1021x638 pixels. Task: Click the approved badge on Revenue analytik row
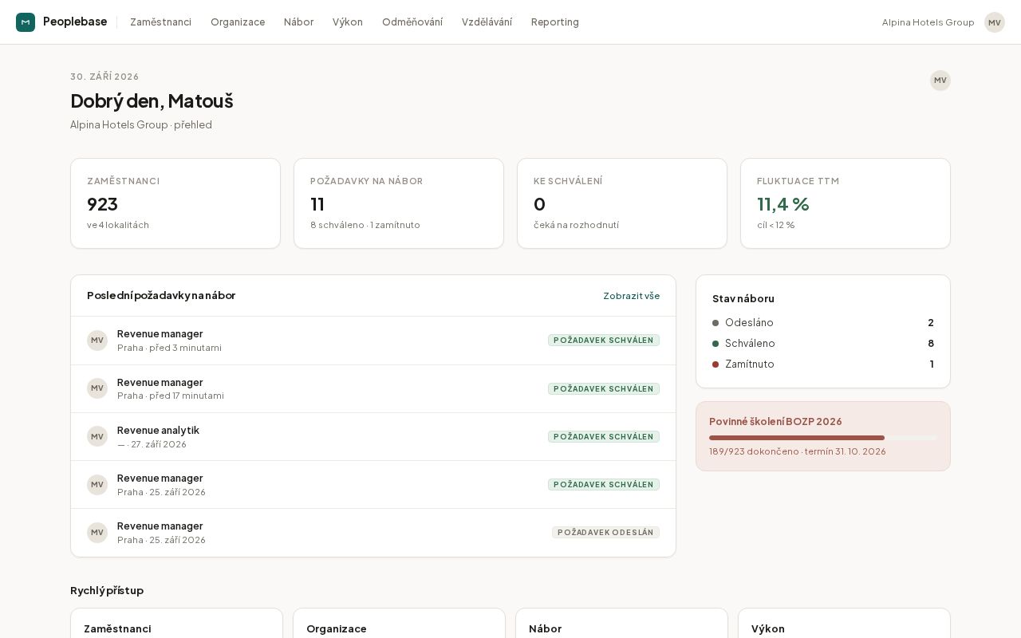[604, 437]
